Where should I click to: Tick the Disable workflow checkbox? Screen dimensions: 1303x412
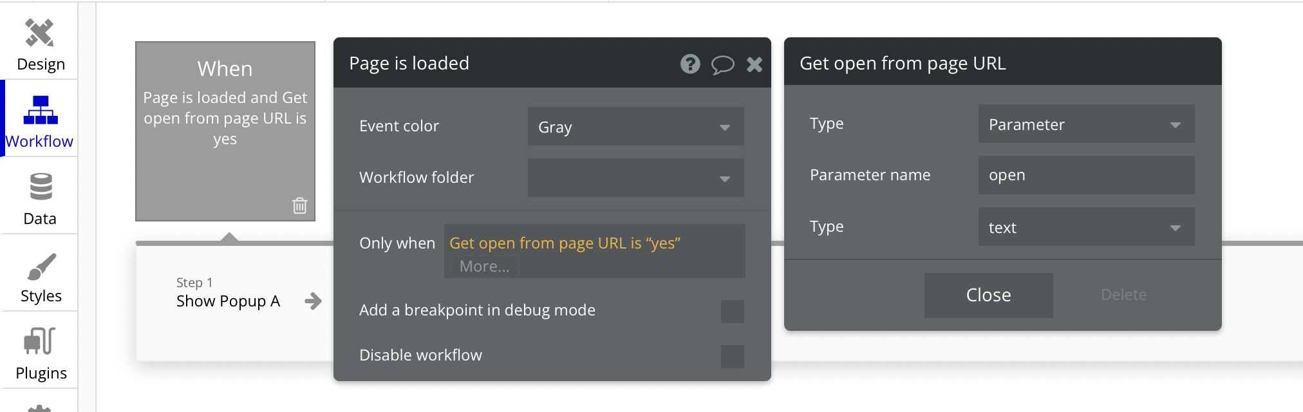click(732, 356)
